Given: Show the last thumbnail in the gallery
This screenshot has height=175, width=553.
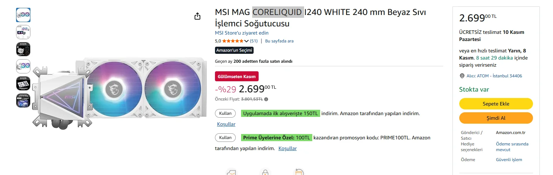Looking at the screenshot, I should [23, 101].
